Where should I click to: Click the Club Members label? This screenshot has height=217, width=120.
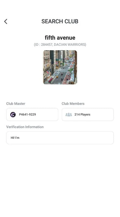pyautogui.click(x=73, y=104)
